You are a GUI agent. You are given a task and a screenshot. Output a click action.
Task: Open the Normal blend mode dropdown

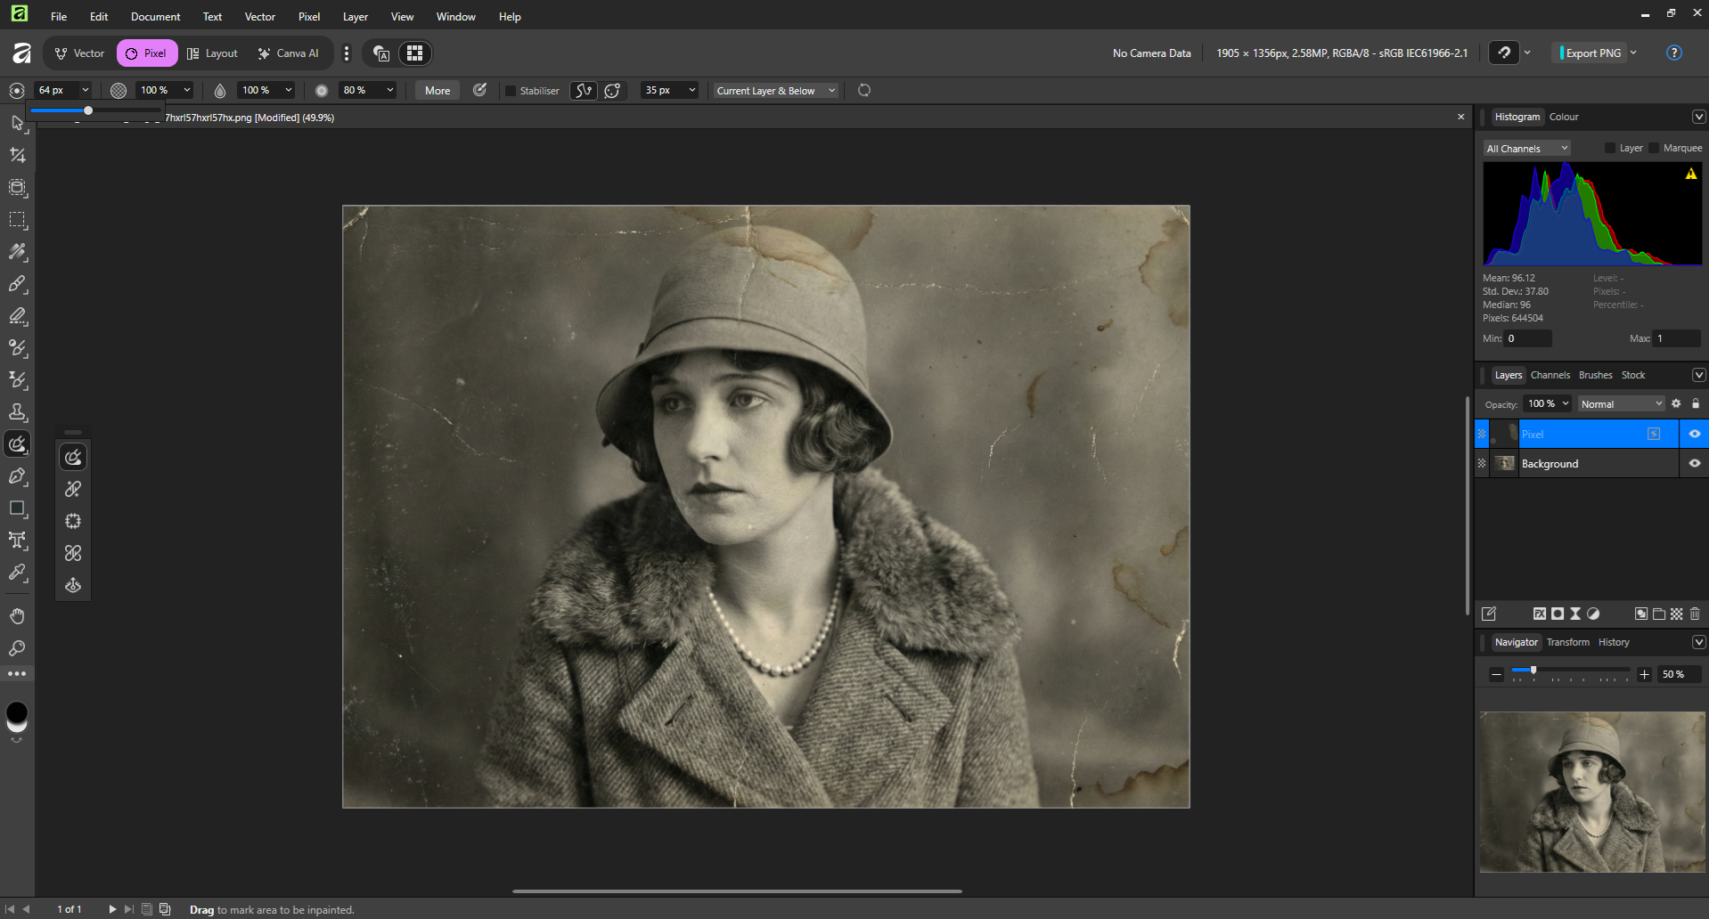[x=1621, y=404]
